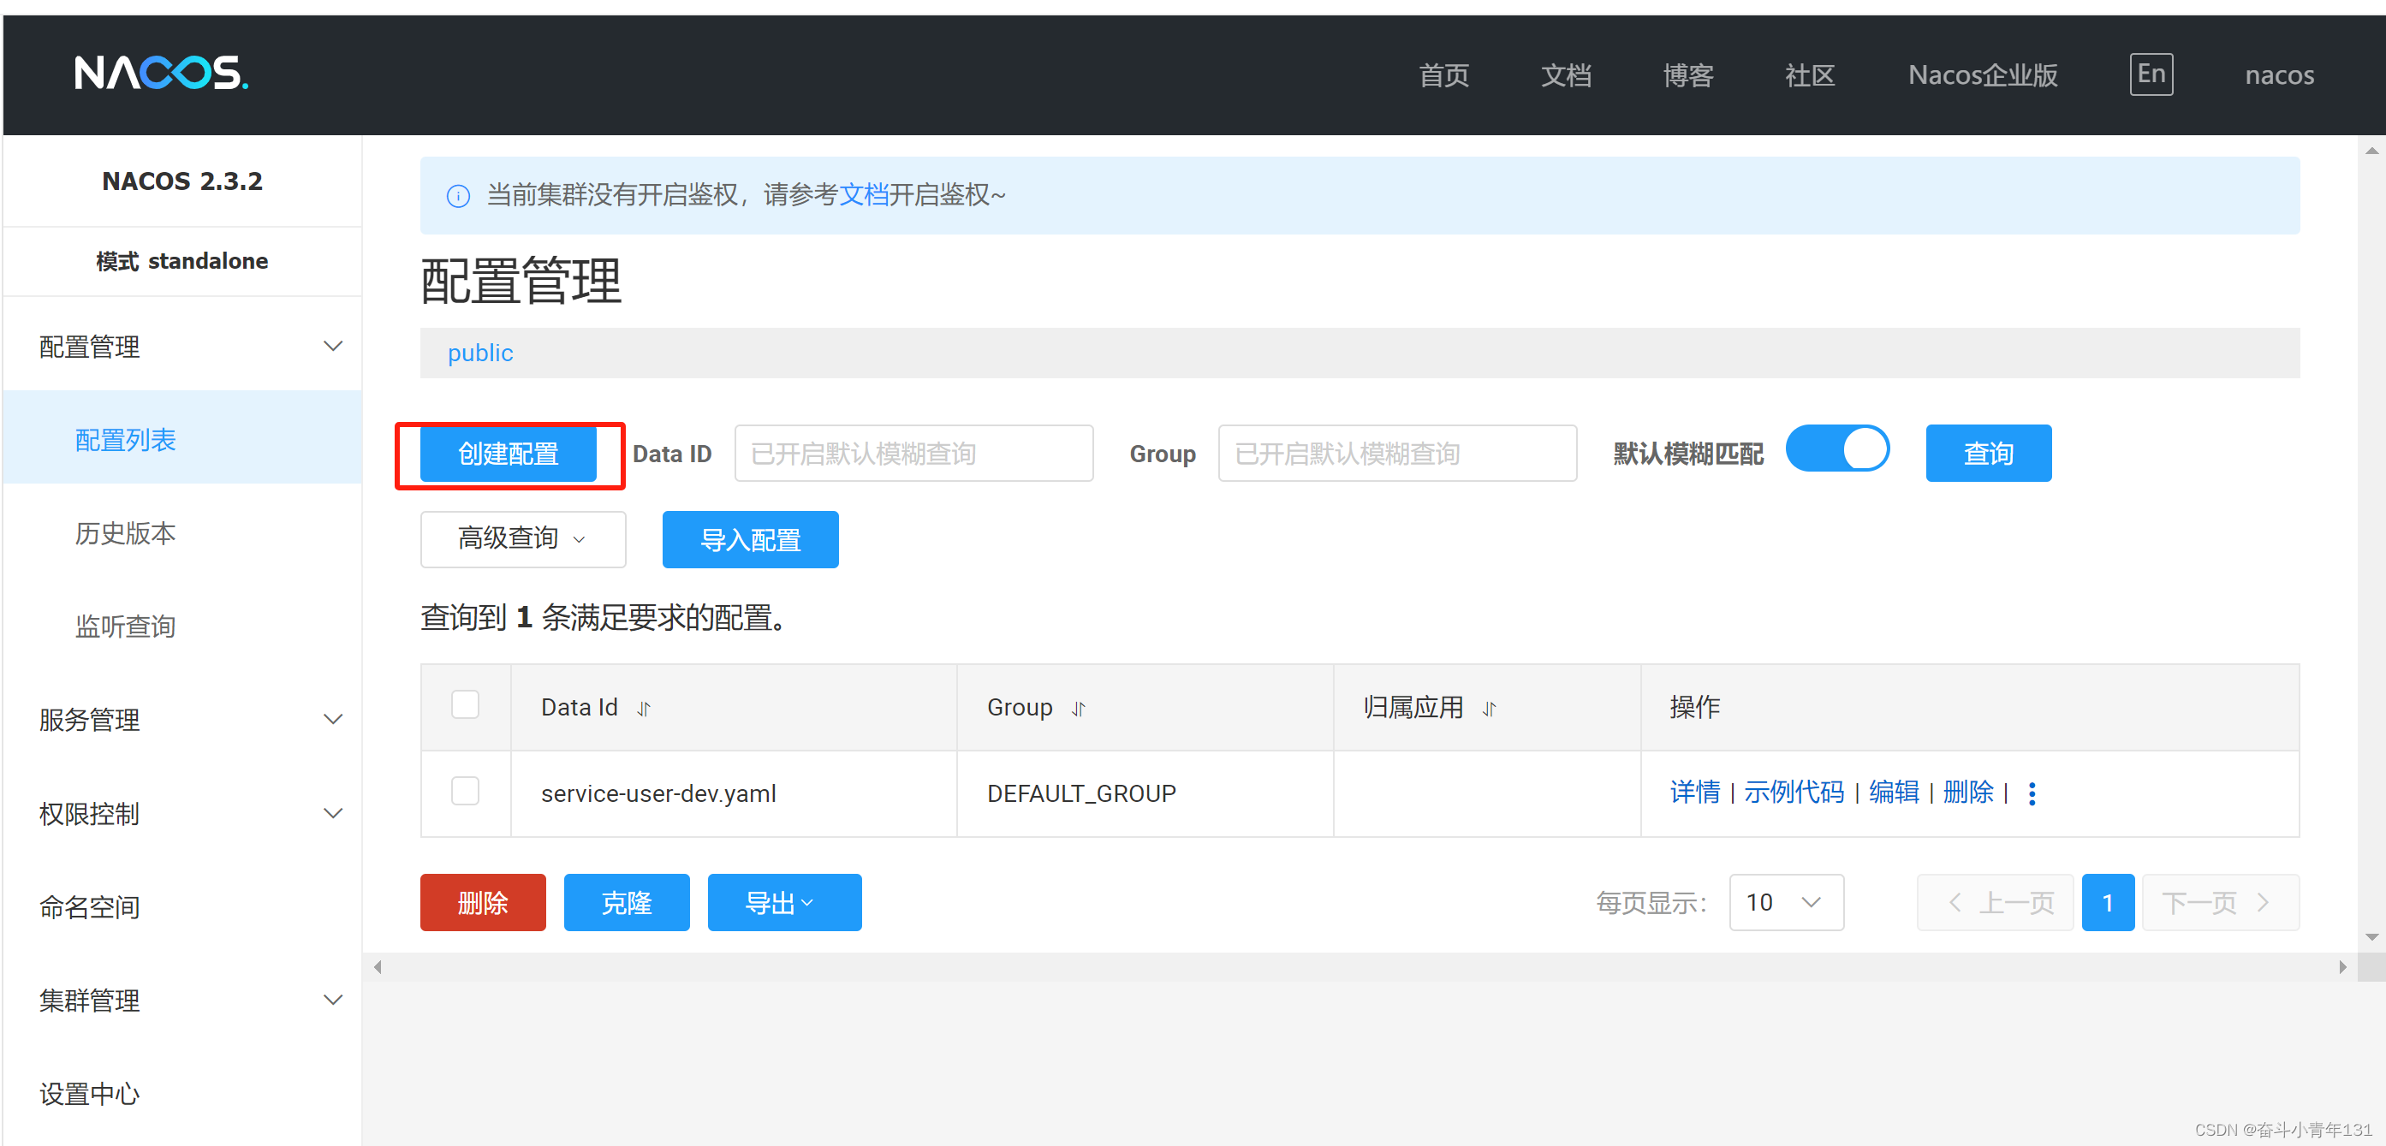Click the Data ID search input field
The image size is (2386, 1146).
[x=913, y=454]
